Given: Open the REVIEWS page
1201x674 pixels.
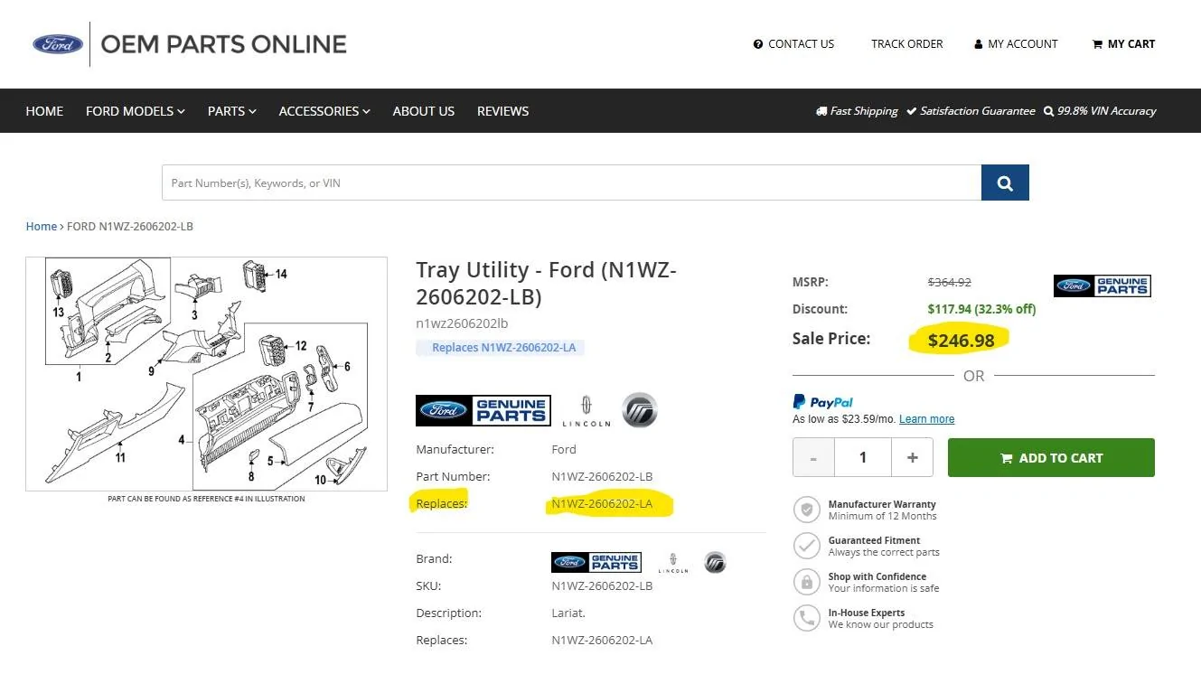Looking at the screenshot, I should point(503,111).
